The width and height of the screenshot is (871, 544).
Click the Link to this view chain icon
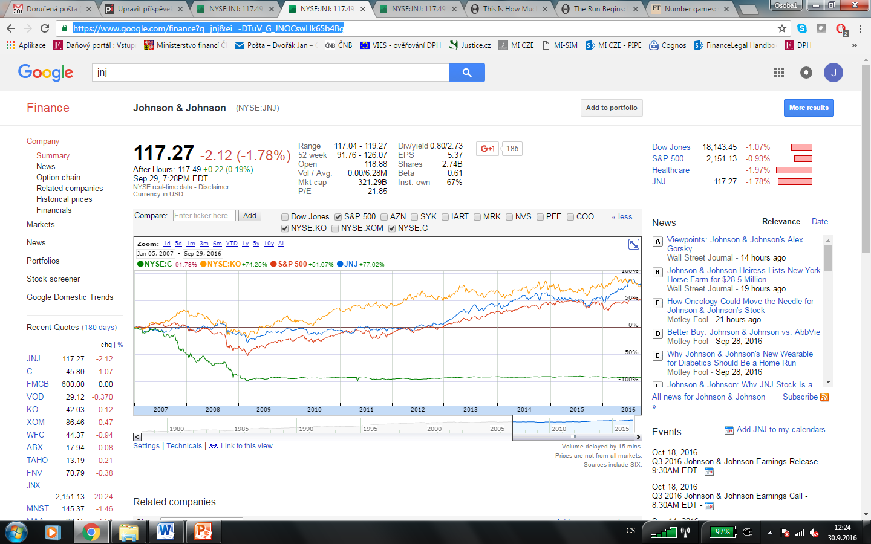coord(214,446)
